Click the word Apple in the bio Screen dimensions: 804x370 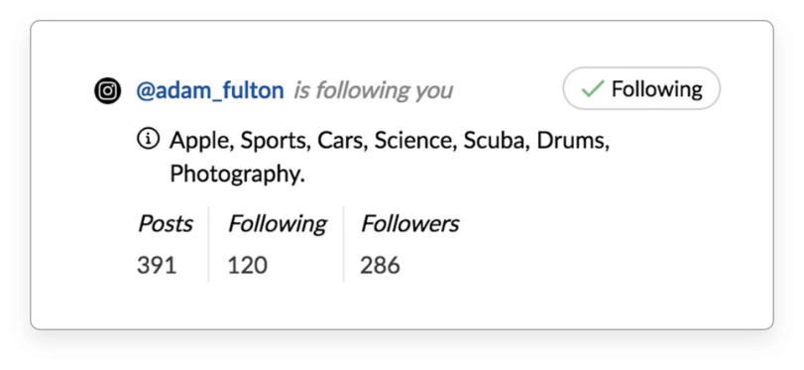point(201,141)
